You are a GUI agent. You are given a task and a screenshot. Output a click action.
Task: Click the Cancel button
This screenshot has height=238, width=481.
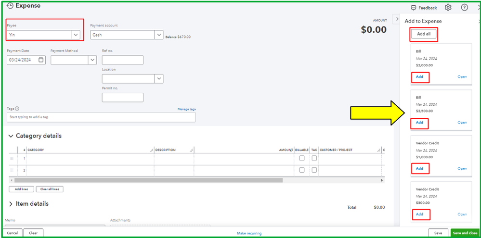click(x=13, y=233)
